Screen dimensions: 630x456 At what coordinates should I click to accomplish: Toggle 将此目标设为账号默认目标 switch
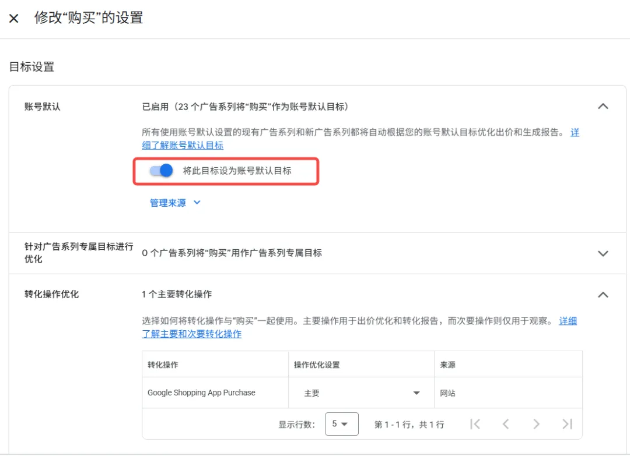click(161, 171)
